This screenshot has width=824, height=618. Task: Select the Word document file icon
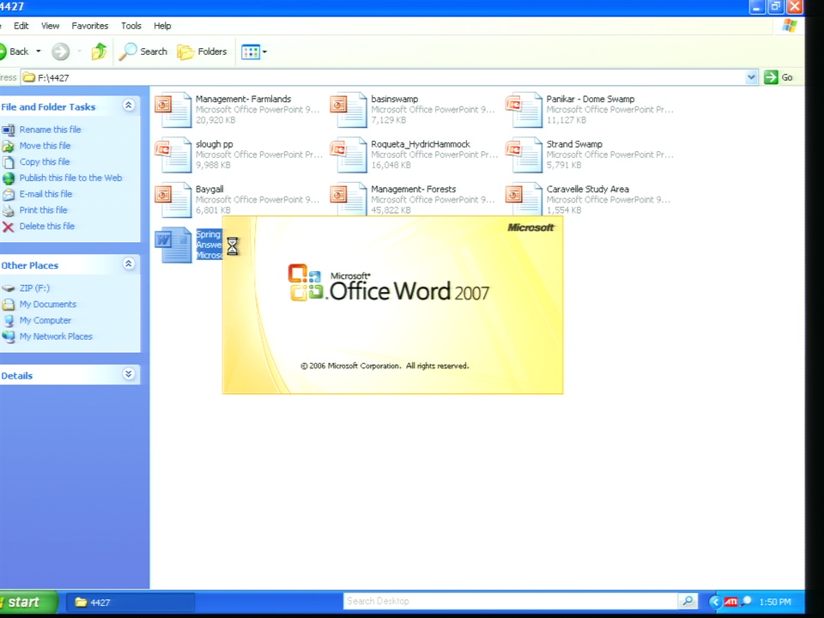173,245
